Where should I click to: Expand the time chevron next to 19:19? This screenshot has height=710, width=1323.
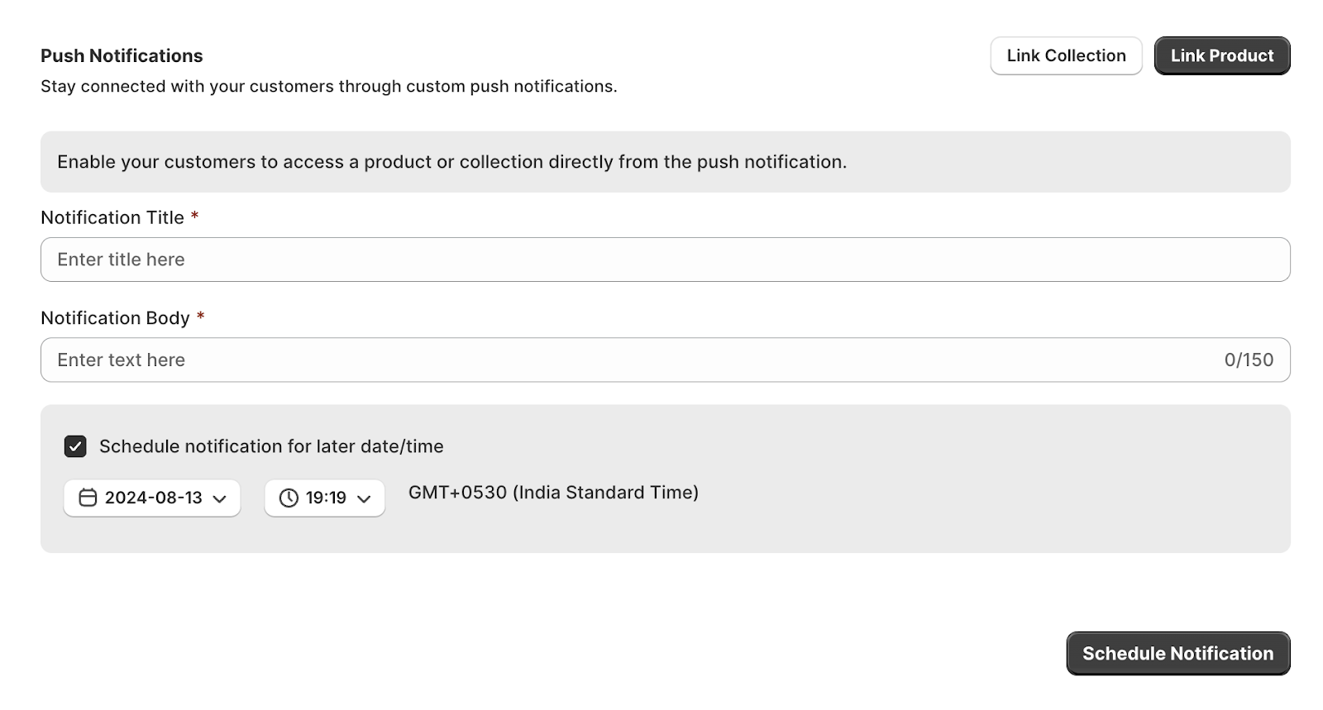(364, 498)
